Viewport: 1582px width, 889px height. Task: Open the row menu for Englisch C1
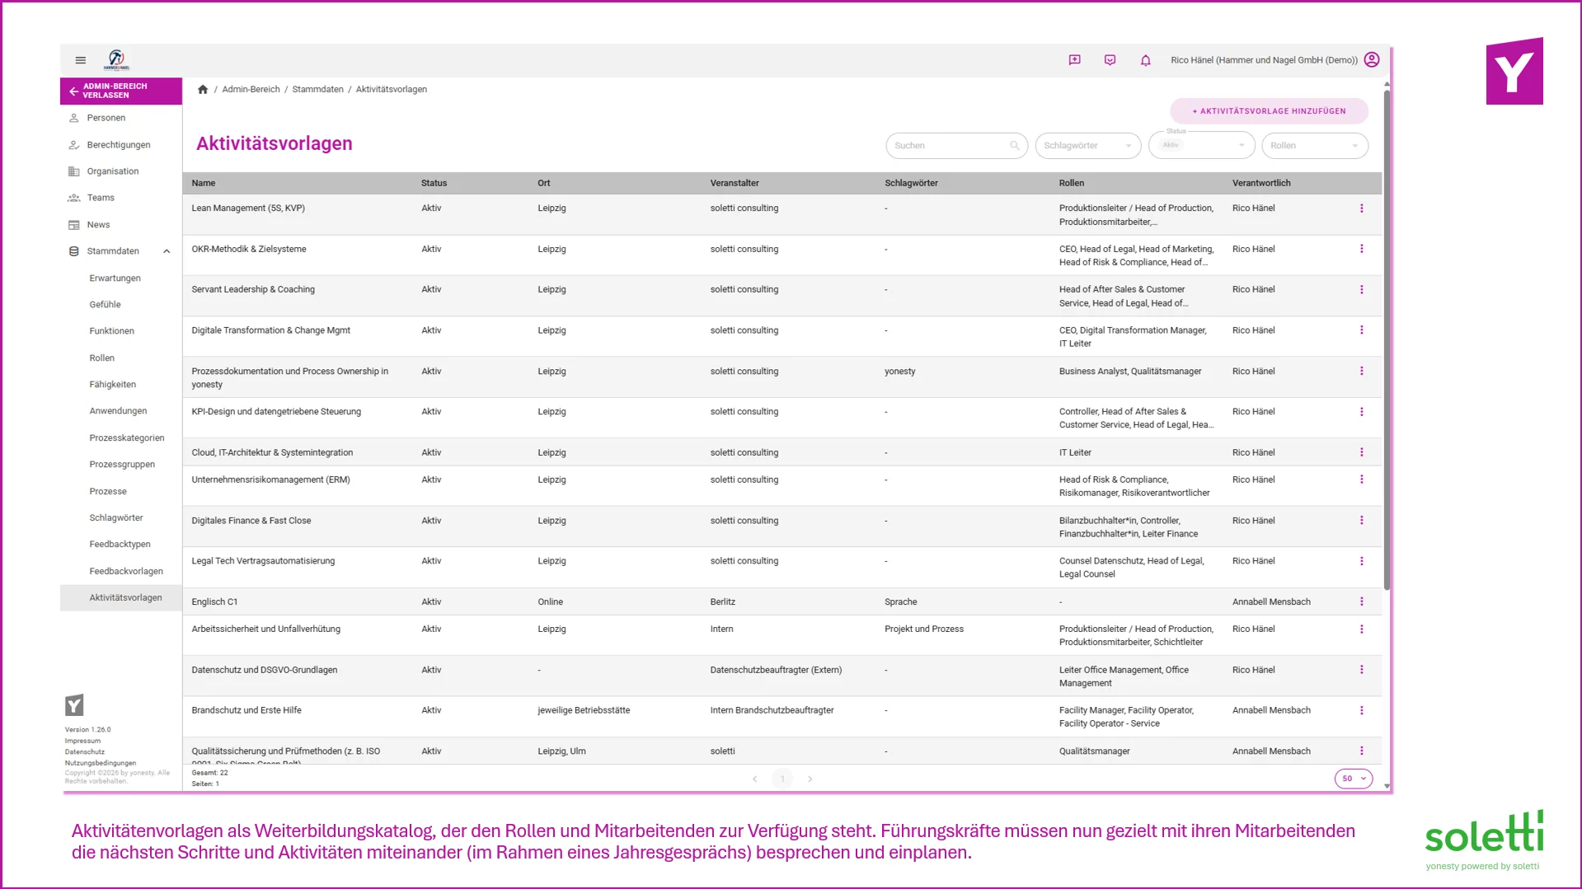point(1361,601)
